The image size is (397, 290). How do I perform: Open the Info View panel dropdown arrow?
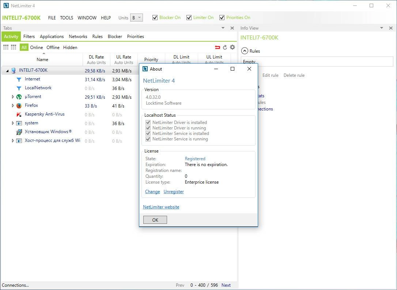click(382, 28)
